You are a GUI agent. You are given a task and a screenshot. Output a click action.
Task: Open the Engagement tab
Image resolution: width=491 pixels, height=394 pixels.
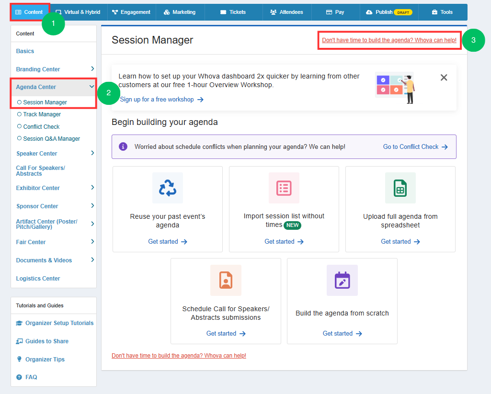tap(132, 12)
